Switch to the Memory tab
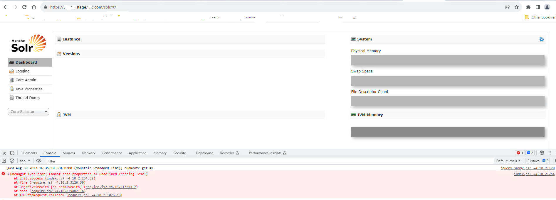 (x=160, y=153)
